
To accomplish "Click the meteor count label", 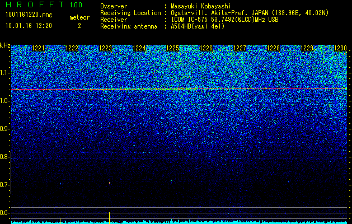I will point(79,17).
